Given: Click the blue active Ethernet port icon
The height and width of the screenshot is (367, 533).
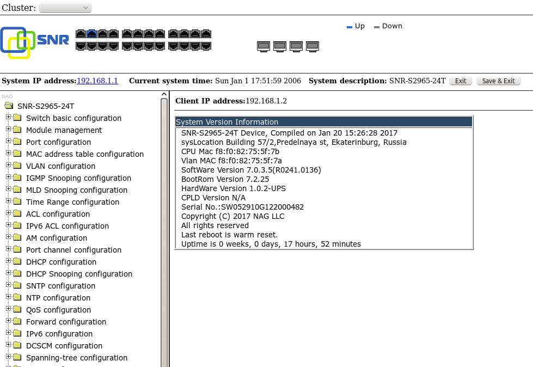Looking at the screenshot, I should pyautogui.click(x=91, y=34).
